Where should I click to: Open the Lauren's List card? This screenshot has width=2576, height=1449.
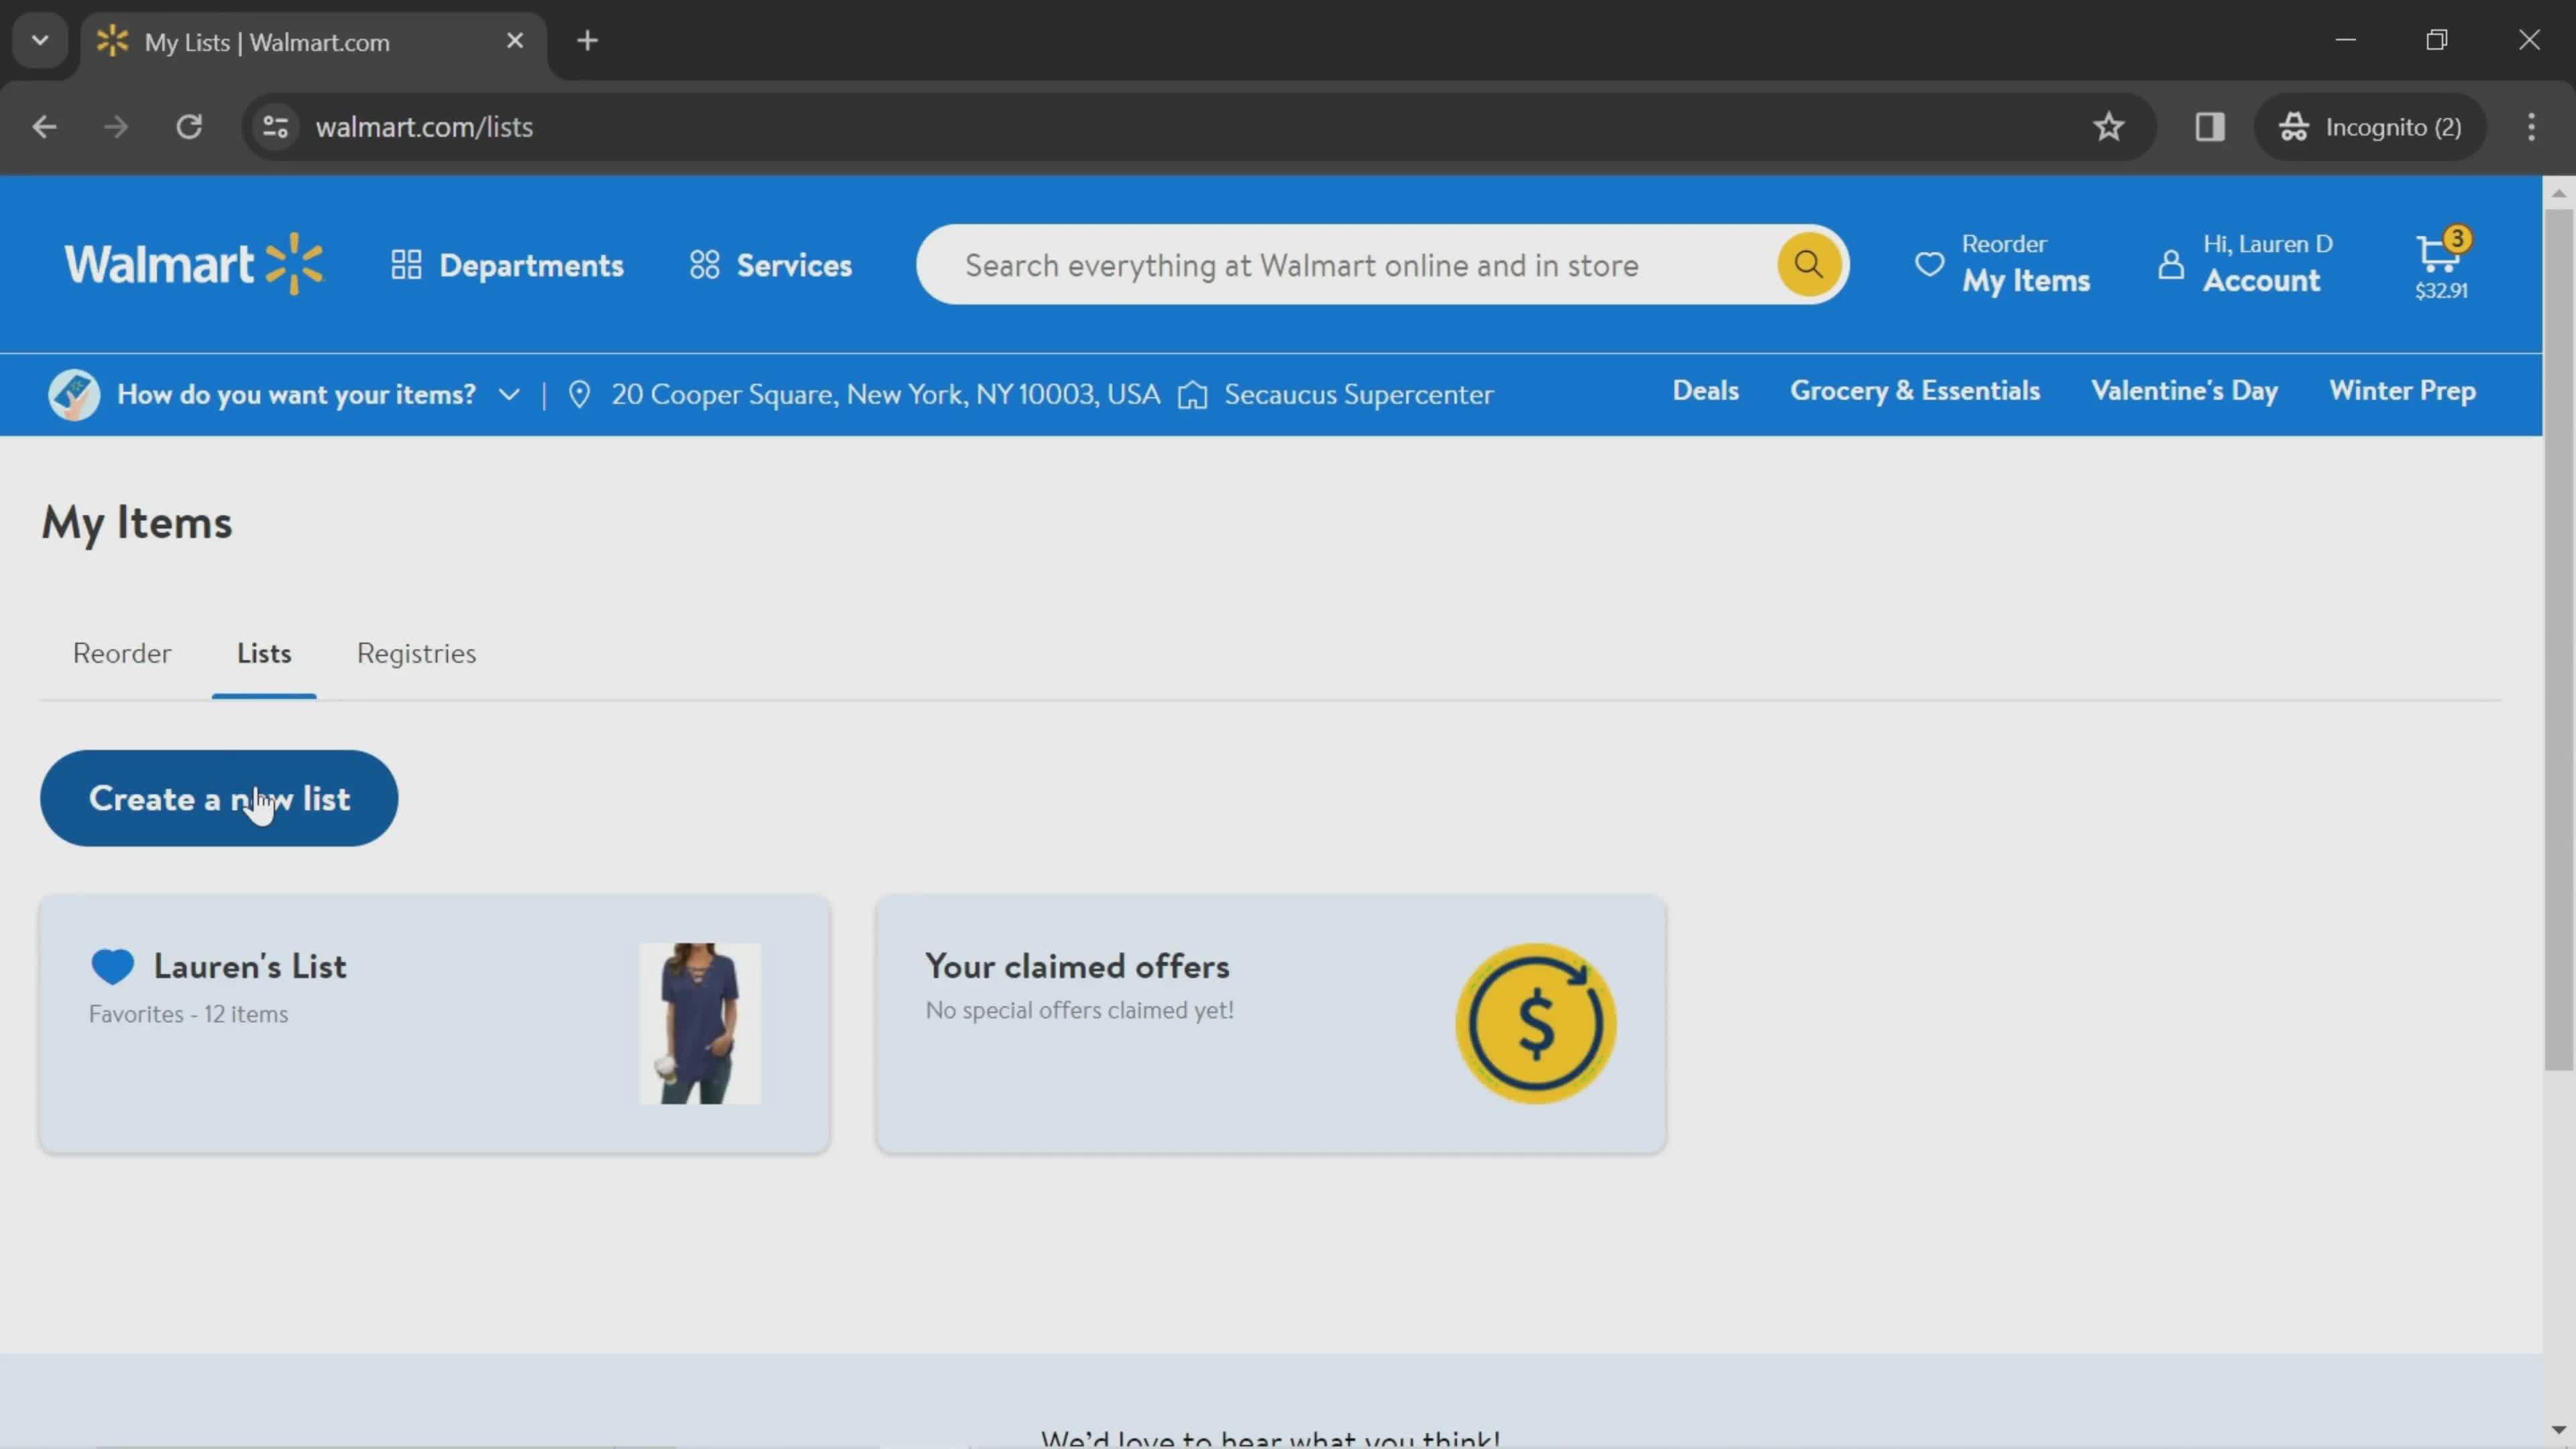[x=434, y=1023]
